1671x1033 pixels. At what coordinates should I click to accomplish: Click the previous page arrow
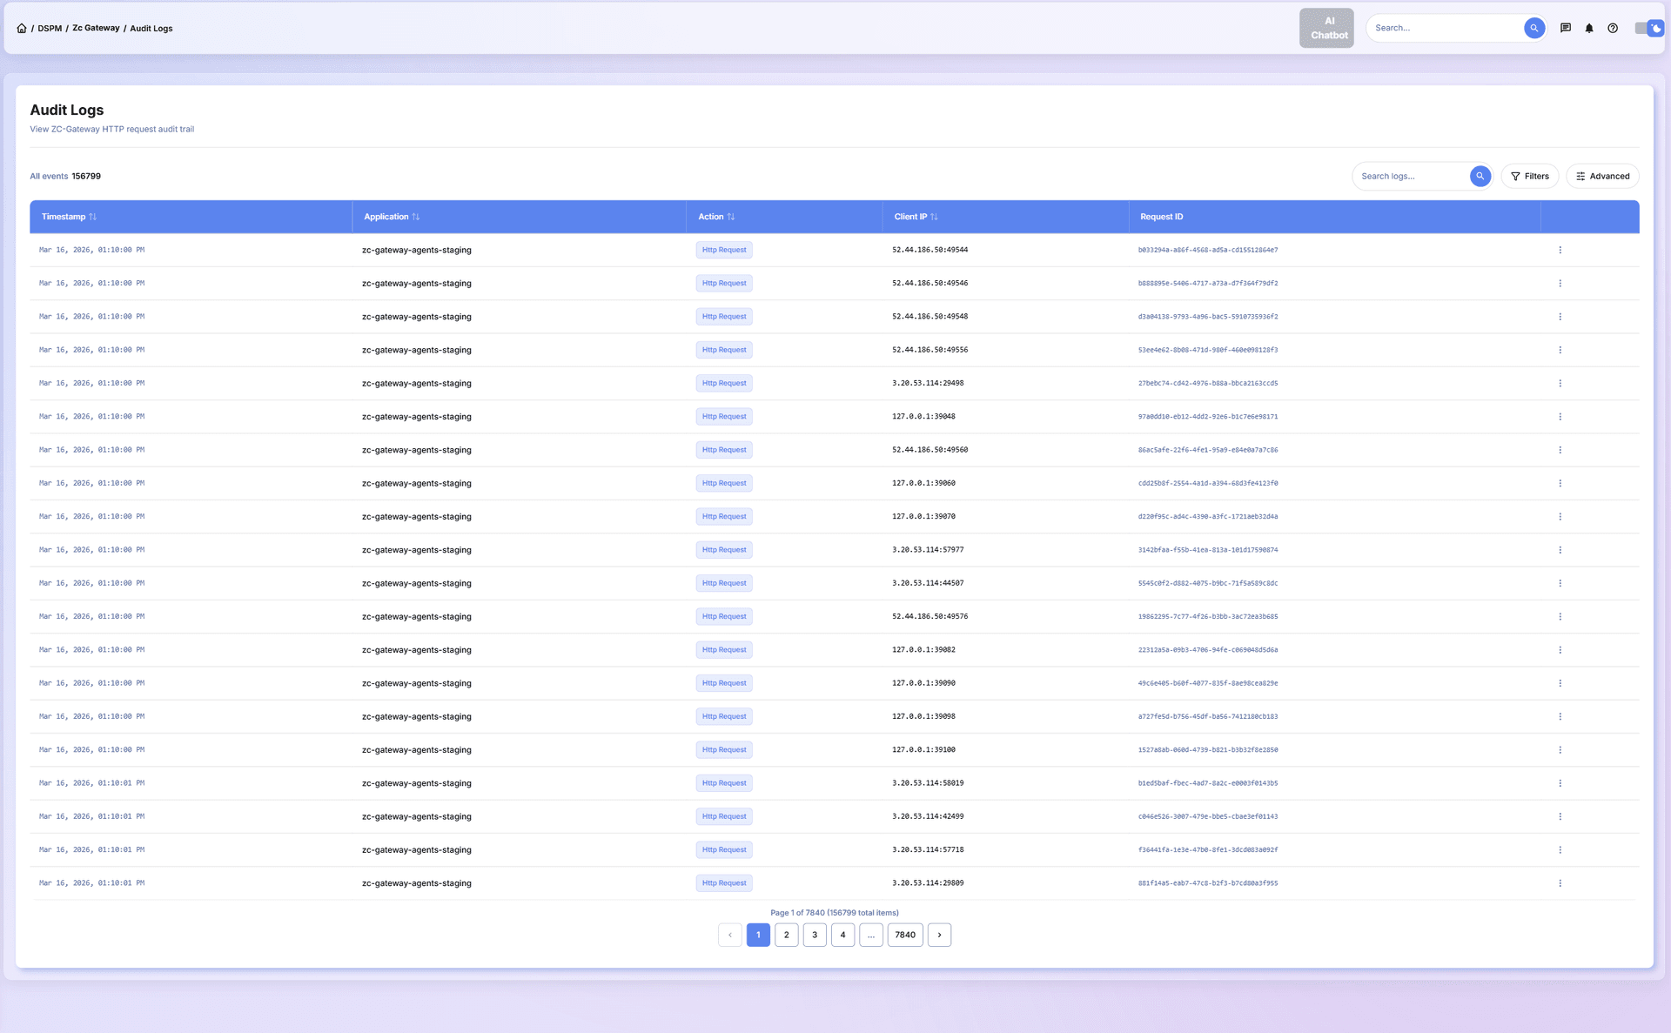tap(730, 935)
